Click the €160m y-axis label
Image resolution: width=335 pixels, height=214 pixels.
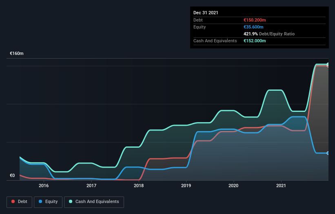[x=17, y=53]
